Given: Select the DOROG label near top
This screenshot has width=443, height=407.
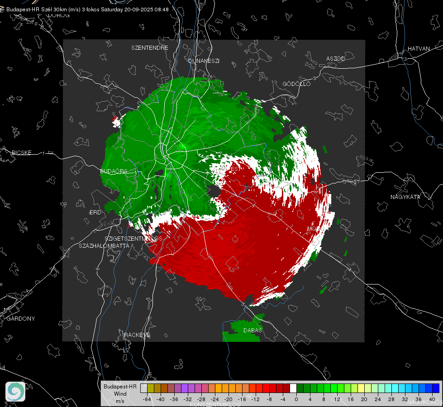Looking at the screenshot, I should 59,15.
